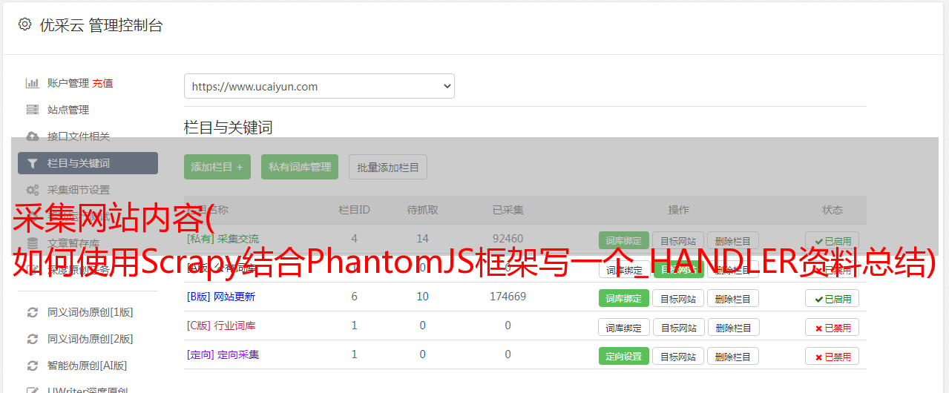This screenshot has height=393, width=949.
Task: Click the green 添加栏目 + button
Action: 217,167
